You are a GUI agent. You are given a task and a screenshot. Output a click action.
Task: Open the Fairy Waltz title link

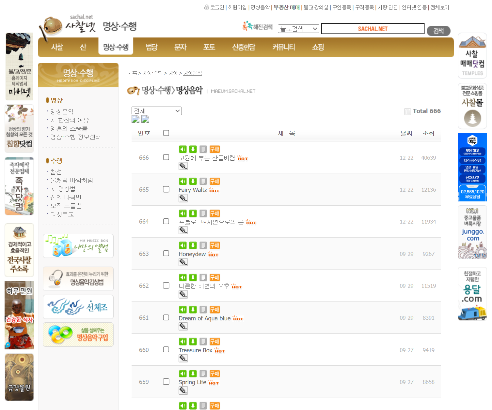193,190
